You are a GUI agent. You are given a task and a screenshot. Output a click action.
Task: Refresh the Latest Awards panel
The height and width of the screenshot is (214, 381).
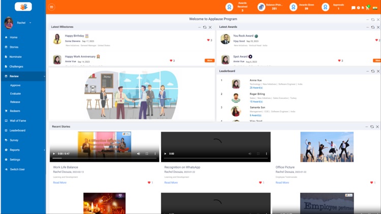(x=373, y=27)
